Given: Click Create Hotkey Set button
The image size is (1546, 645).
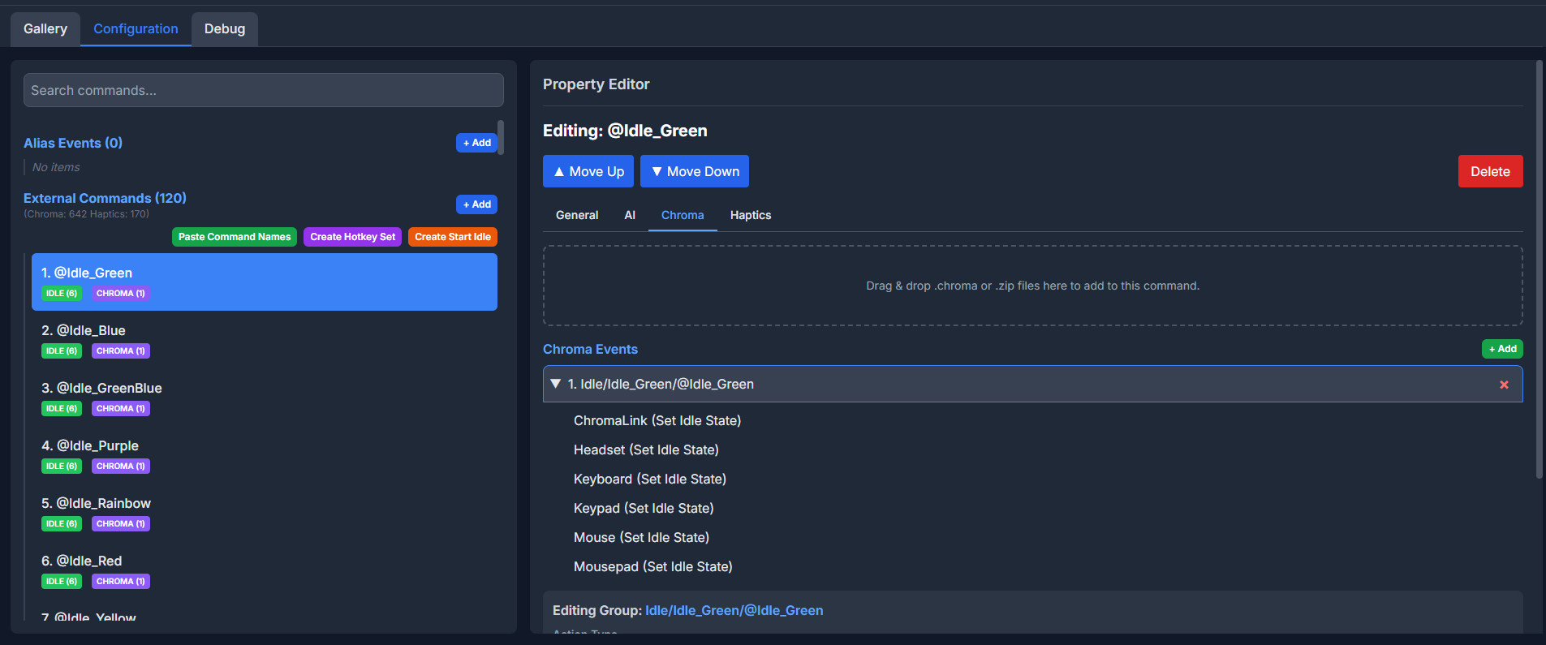Looking at the screenshot, I should [352, 237].
